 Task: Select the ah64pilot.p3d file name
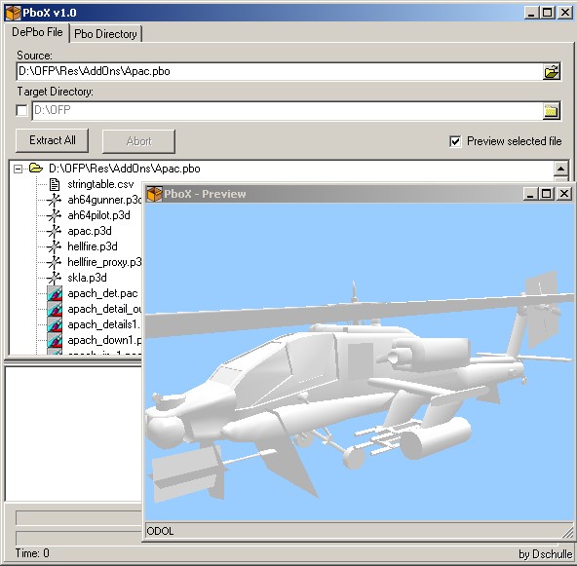98,215
